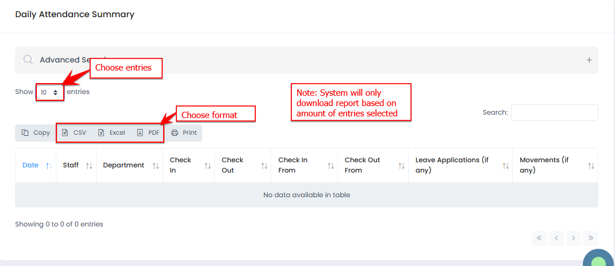The width and height of the screenshot is (615, 266).
Task: Click sort arrows beside Leave Applications
Action: point(506,166)
